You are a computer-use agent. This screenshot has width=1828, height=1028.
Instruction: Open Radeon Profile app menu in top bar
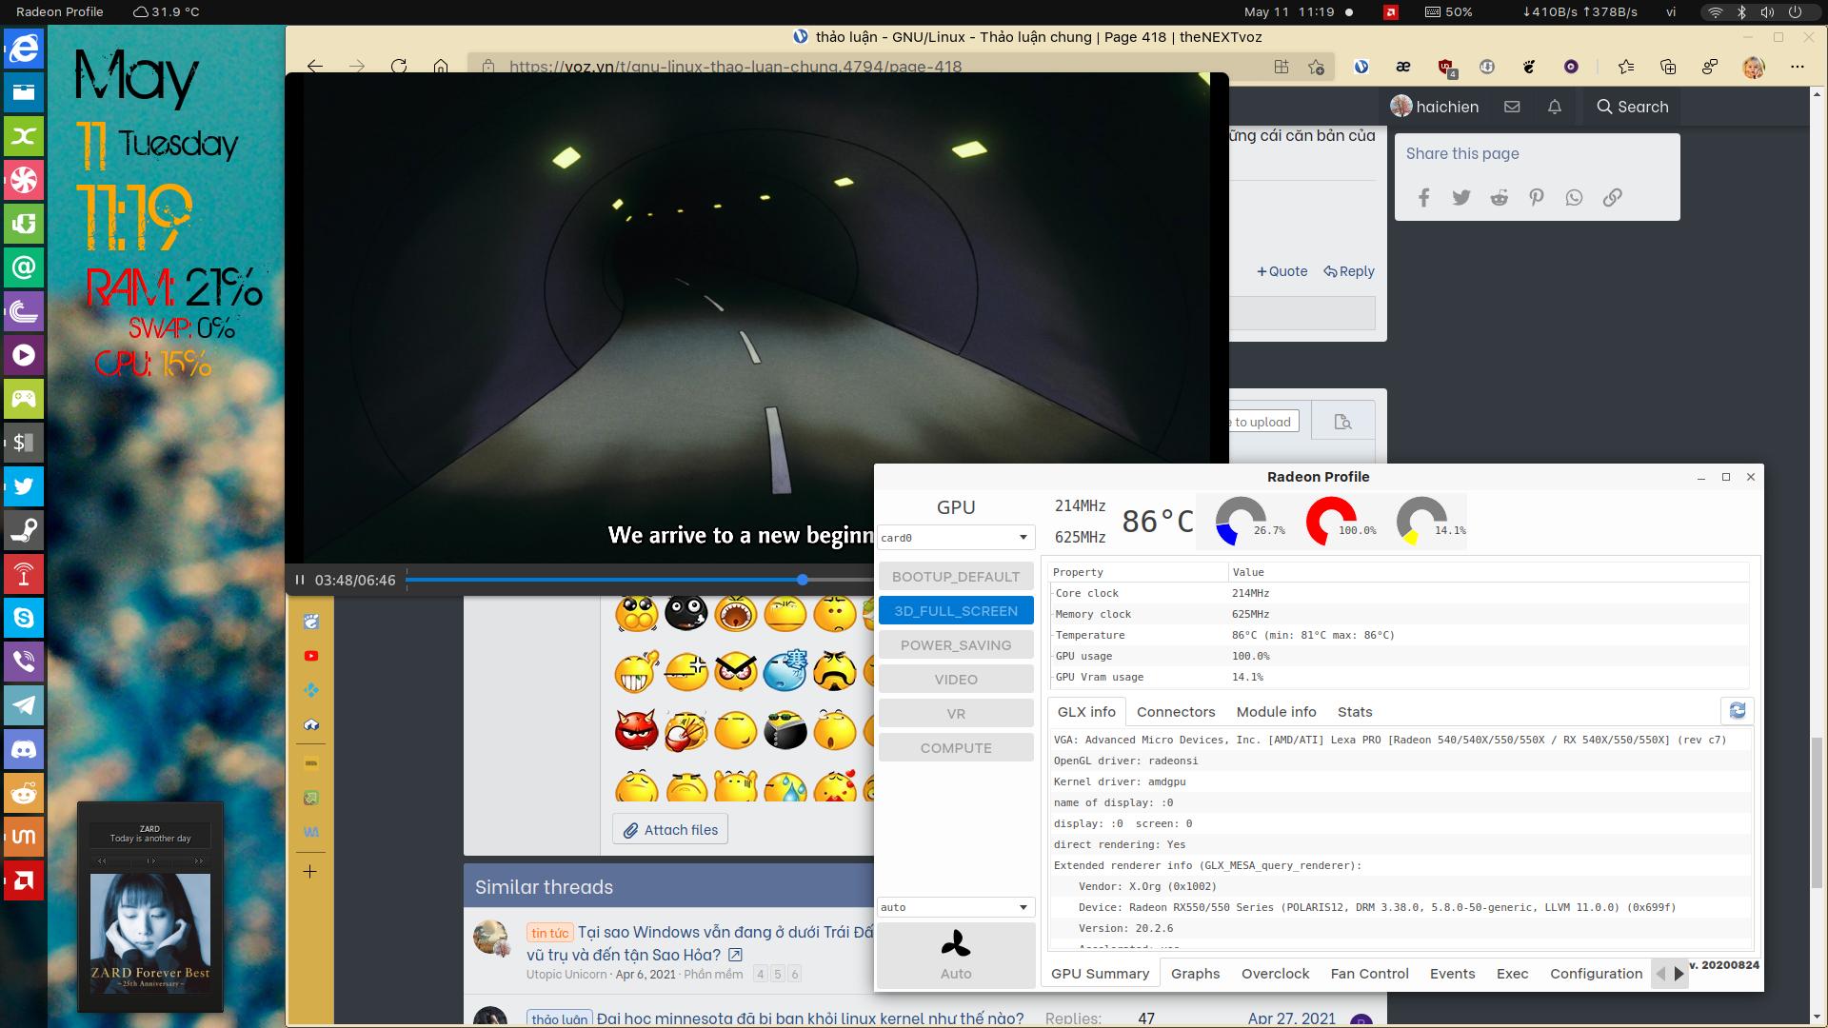[x=60, y=12]
